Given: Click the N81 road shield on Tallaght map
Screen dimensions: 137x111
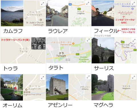Looking at the screenshot, I should coord(77,54).
